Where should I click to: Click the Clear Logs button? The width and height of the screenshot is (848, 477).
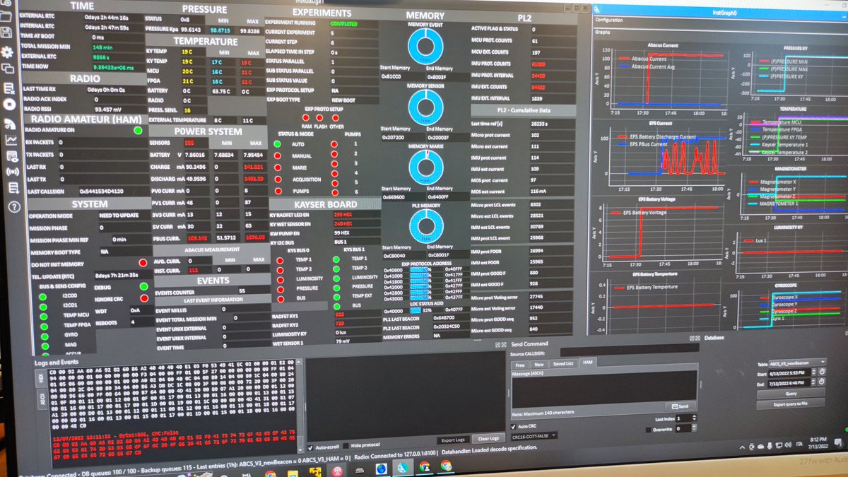coord(488,439)
